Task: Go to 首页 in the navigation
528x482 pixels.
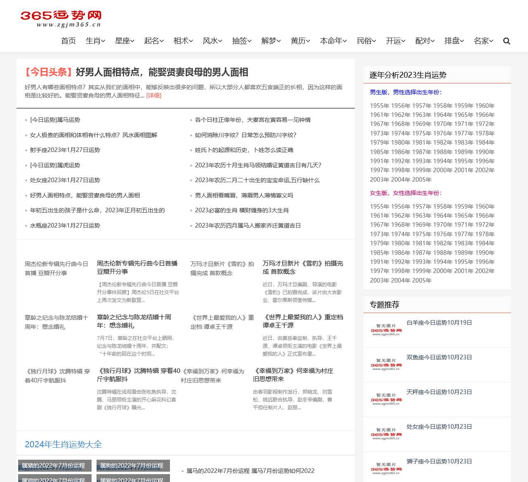Action: coord(68,41)
